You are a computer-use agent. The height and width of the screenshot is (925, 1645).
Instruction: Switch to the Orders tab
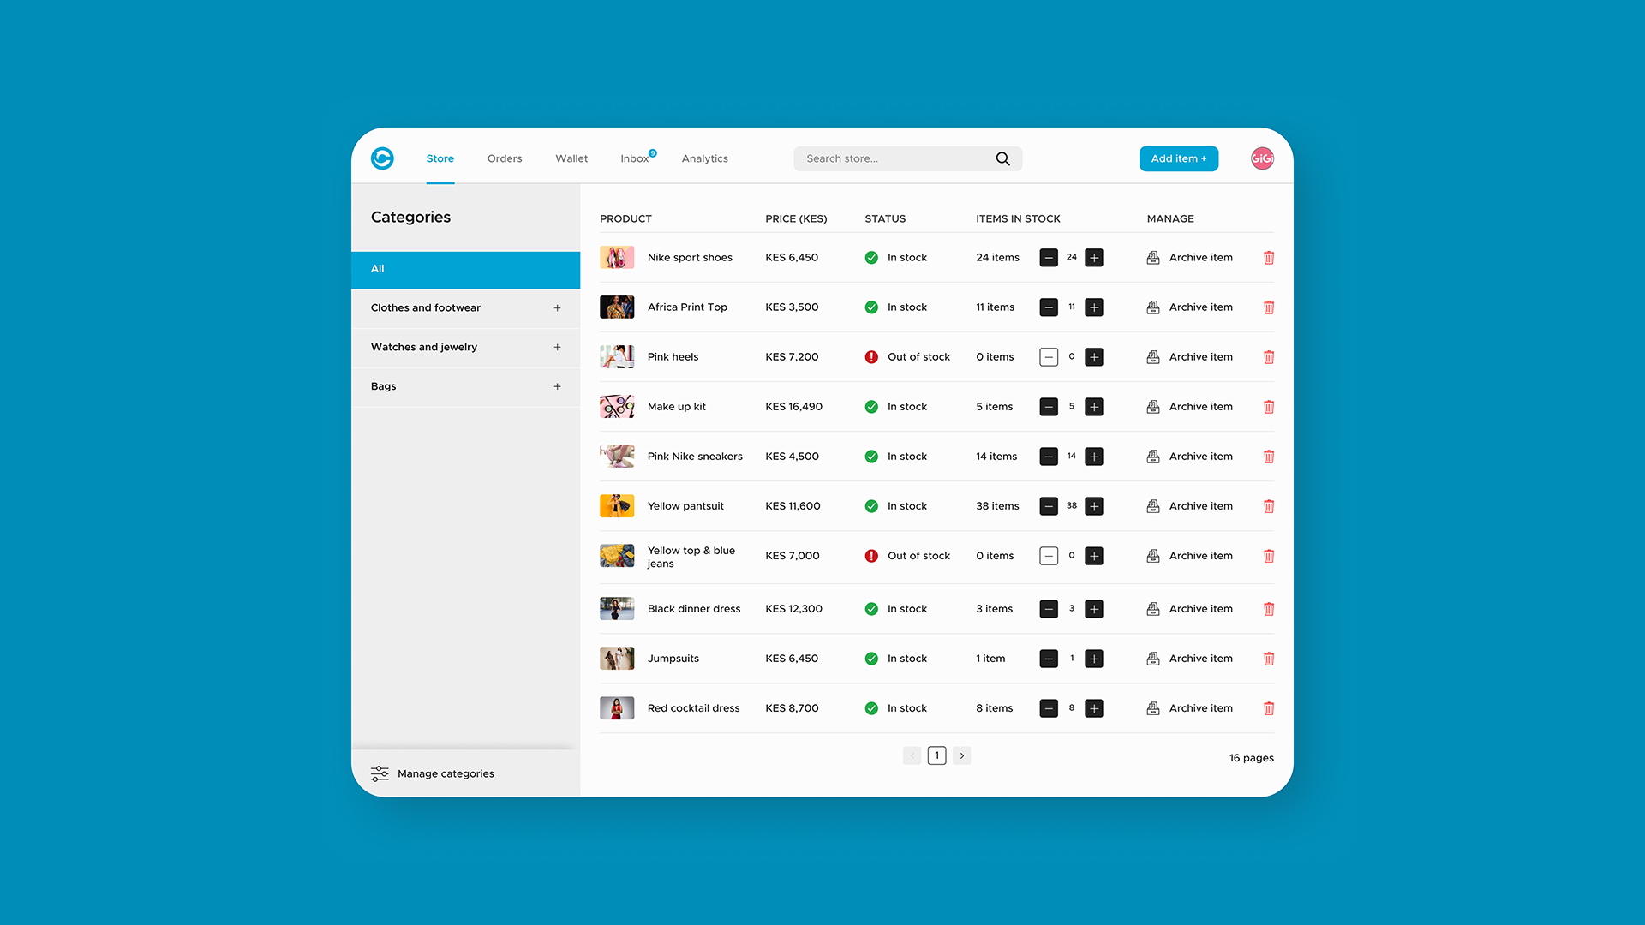click(x=505, y=158)
